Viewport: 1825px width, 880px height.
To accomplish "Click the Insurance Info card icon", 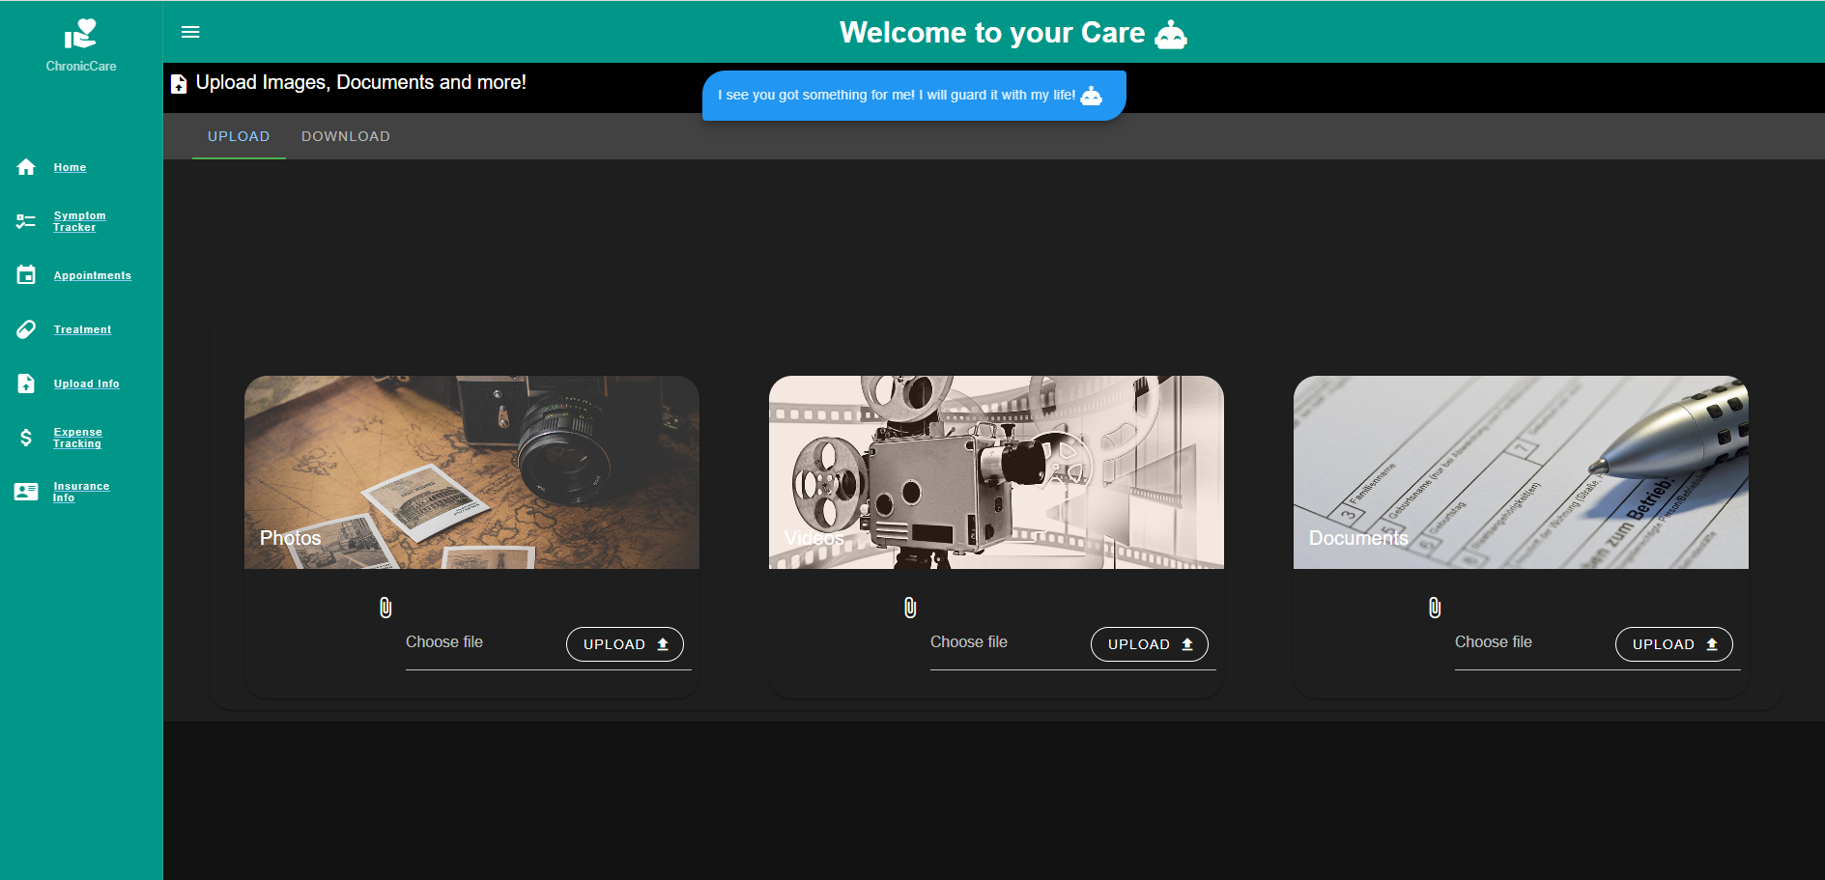I will point(26,492).
